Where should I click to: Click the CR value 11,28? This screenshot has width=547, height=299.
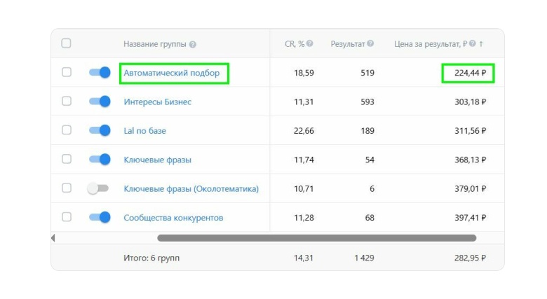(304, 218)
